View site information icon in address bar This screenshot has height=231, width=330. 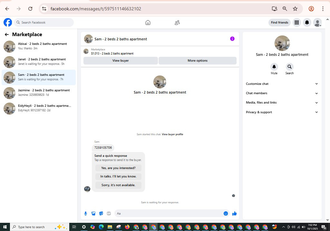coord(44,9)
